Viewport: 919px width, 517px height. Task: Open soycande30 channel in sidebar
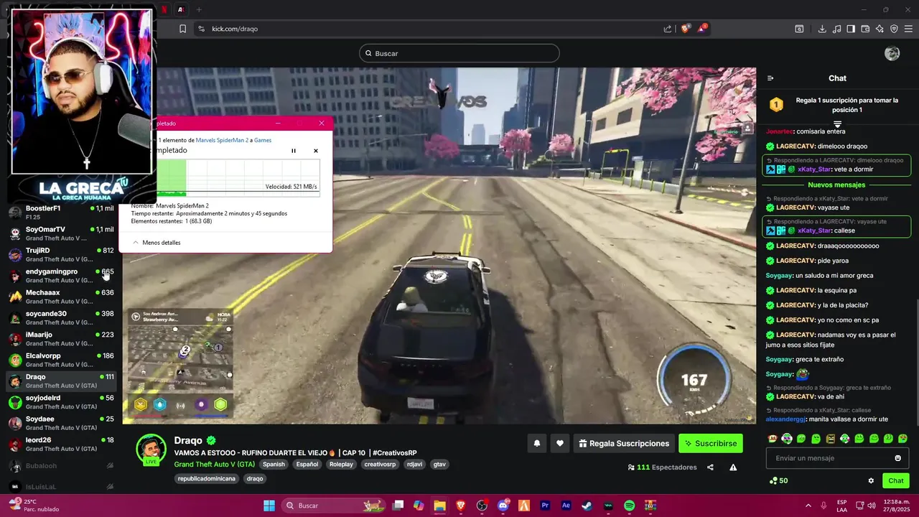61,318
